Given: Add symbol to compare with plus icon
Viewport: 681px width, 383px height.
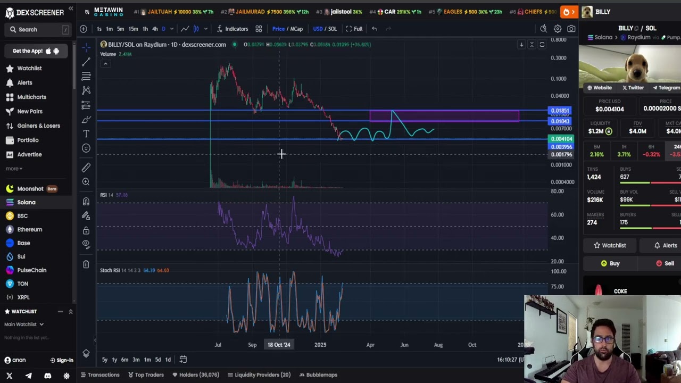Looking at the screenshot, I should coord(84,29).
